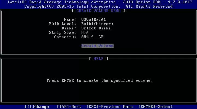Click the Strip Size: label
The image size is (197, 109).
click(63, 32)
